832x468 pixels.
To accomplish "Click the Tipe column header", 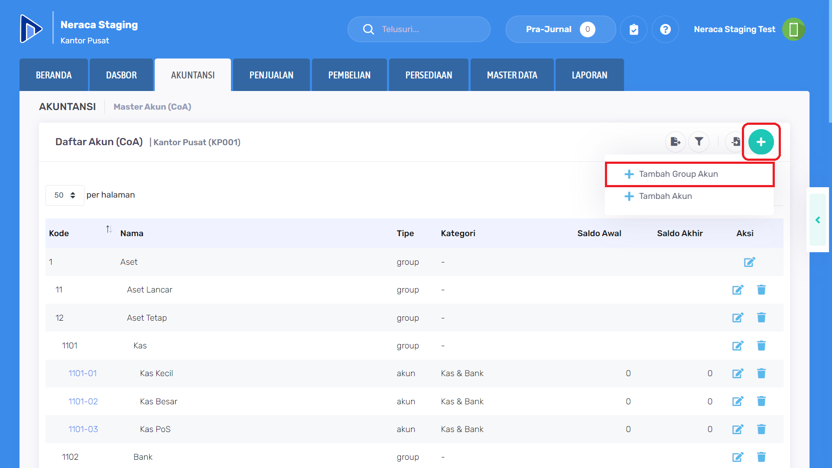I will coord(405,233).
